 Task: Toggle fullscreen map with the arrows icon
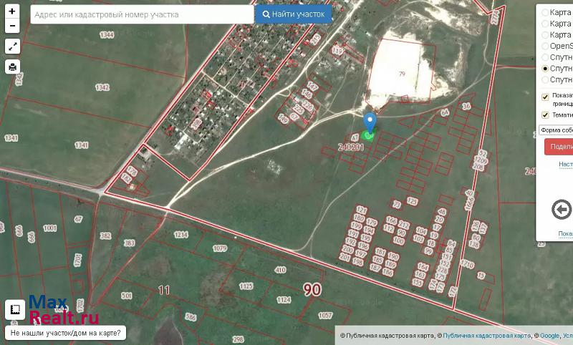[x=12, y=47]
